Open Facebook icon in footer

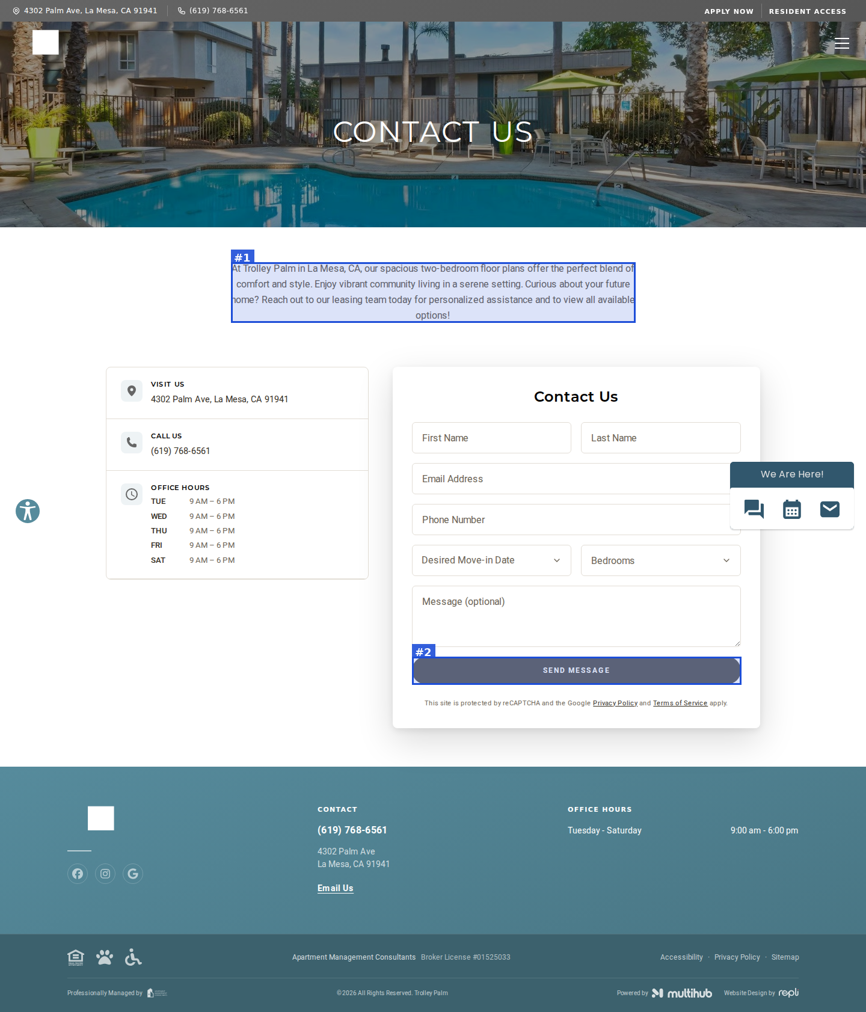click(x=78, y=874)
